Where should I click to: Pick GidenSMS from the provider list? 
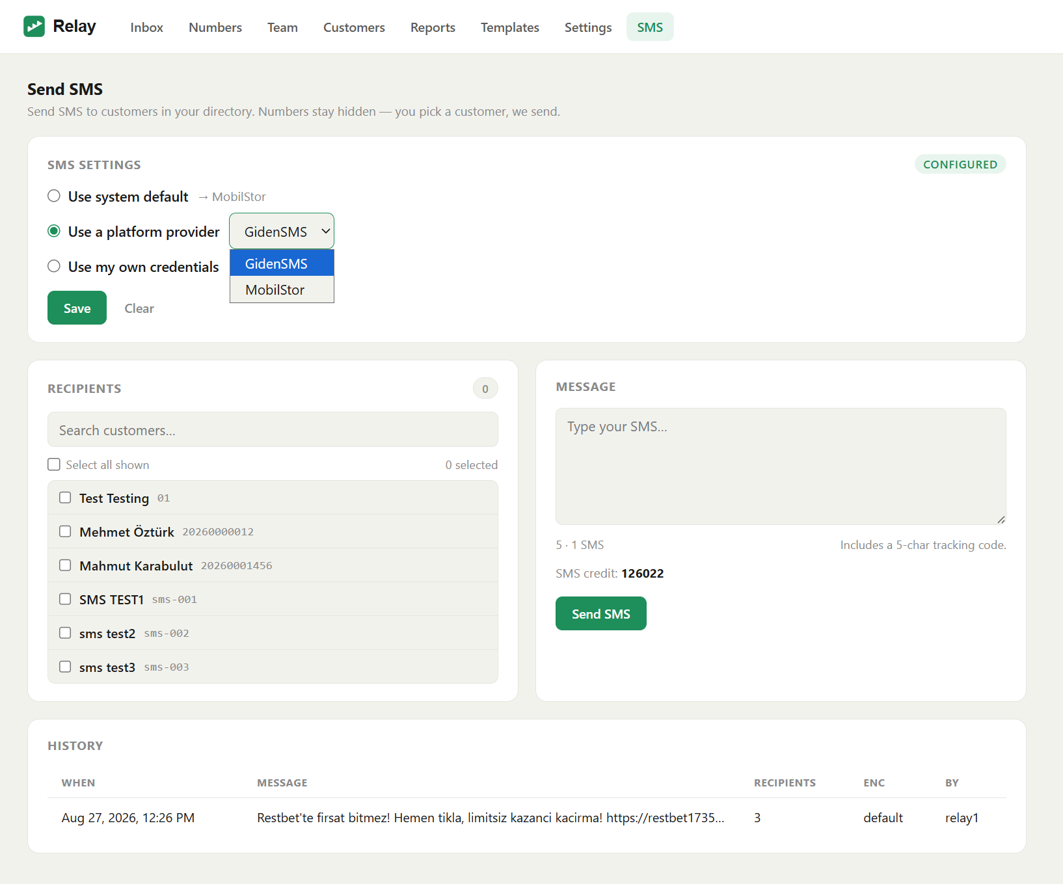pyautogui.click(x=282, y=263)
